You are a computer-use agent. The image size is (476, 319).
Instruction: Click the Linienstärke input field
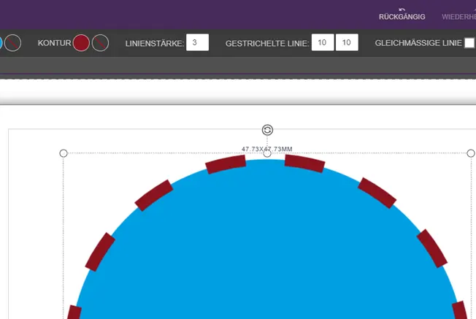(x=197, y=43)
